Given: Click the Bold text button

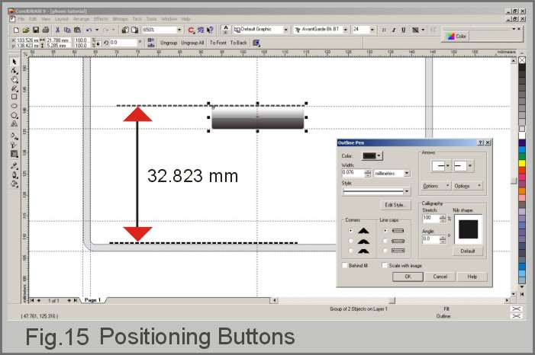Looking at the screenshot, I should click(x=384, y=30).
